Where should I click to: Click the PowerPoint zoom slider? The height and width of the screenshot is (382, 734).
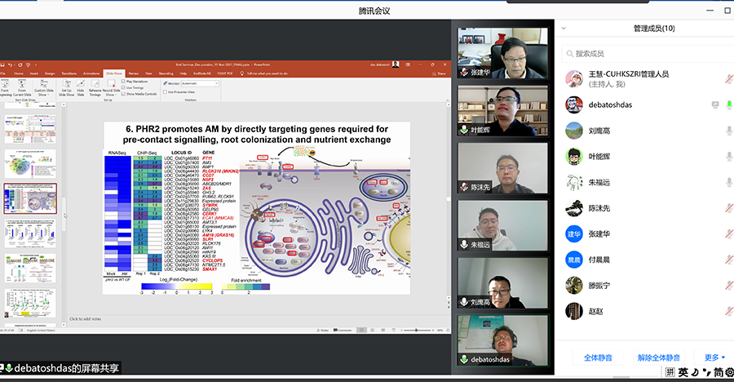(416, 330)
